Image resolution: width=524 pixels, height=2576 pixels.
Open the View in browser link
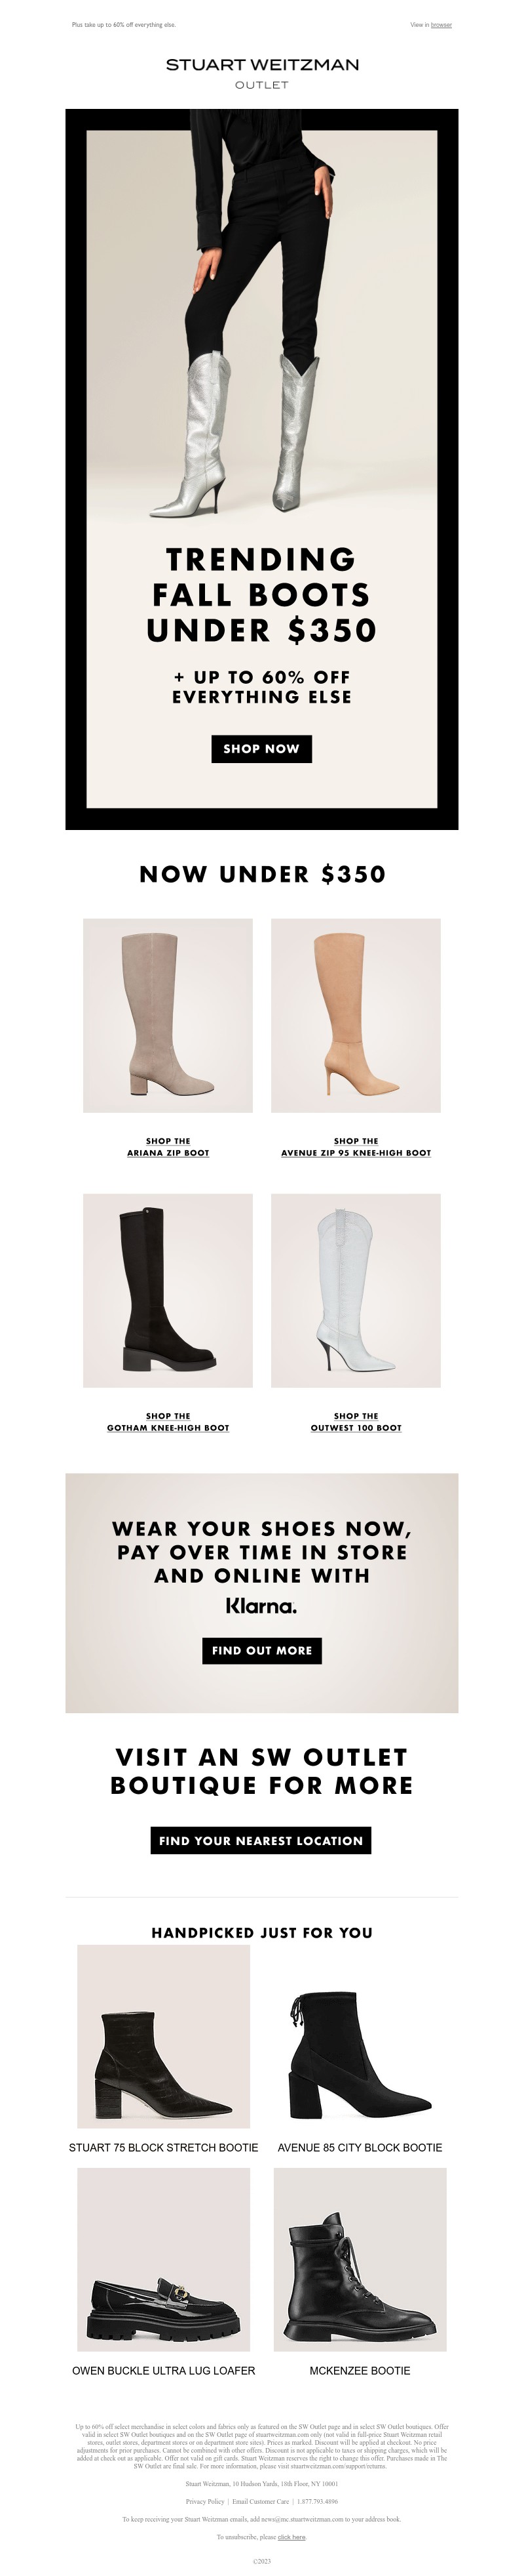click(x=430, y=24)
